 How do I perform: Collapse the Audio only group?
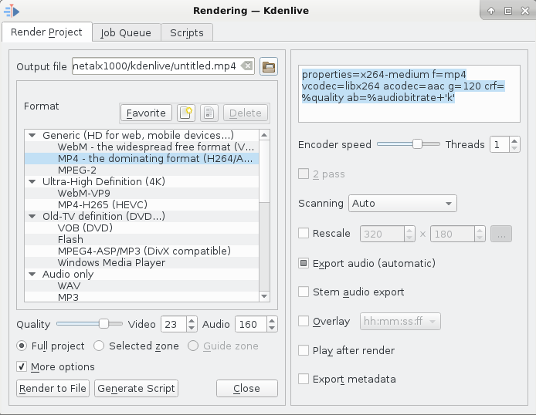(x=32, y=274)
